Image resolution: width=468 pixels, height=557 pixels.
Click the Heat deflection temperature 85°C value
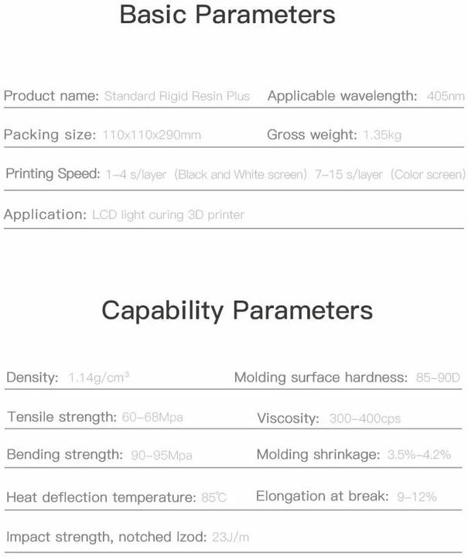[x=214, y=497]
